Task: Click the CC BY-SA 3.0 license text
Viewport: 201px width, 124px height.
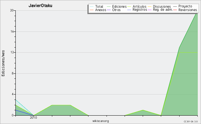Action: click(191, 121)
